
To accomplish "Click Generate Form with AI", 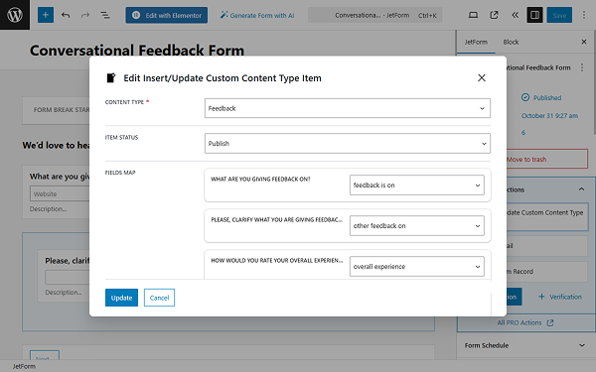I will (257, 15).
